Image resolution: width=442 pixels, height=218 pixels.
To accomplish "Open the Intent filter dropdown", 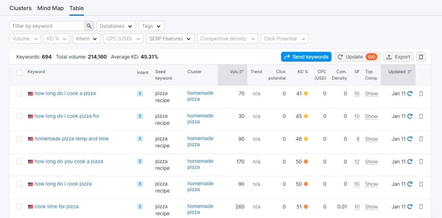I will pos(87,39).
